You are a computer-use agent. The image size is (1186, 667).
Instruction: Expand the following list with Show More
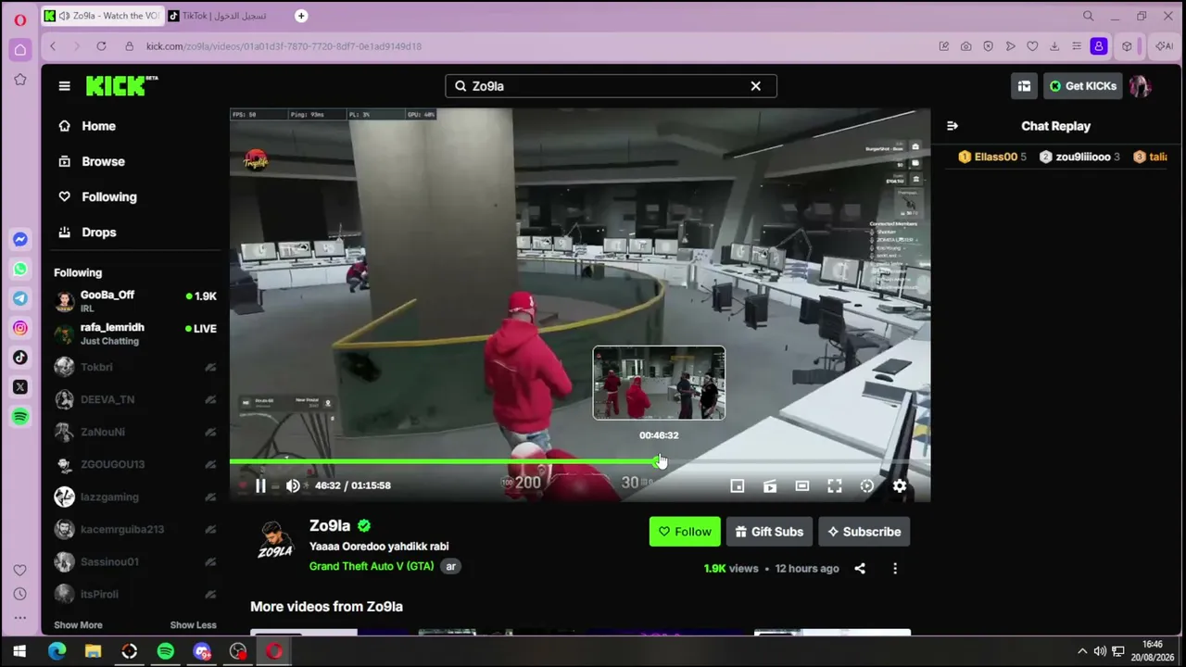click(x=78, y=625)
